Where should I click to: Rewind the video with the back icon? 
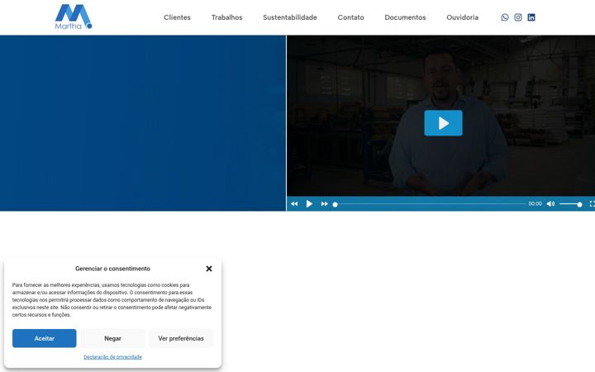point(294,204)
